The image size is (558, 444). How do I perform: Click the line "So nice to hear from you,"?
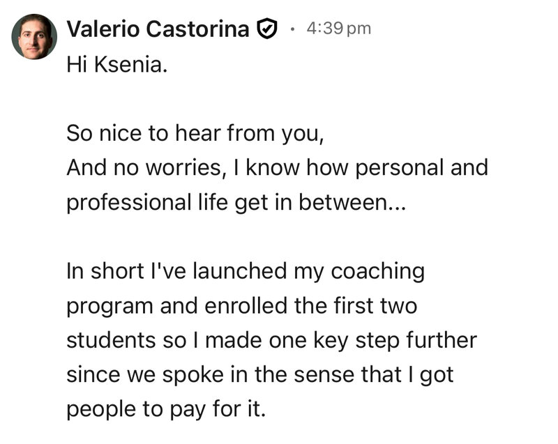tap(195, 134)
